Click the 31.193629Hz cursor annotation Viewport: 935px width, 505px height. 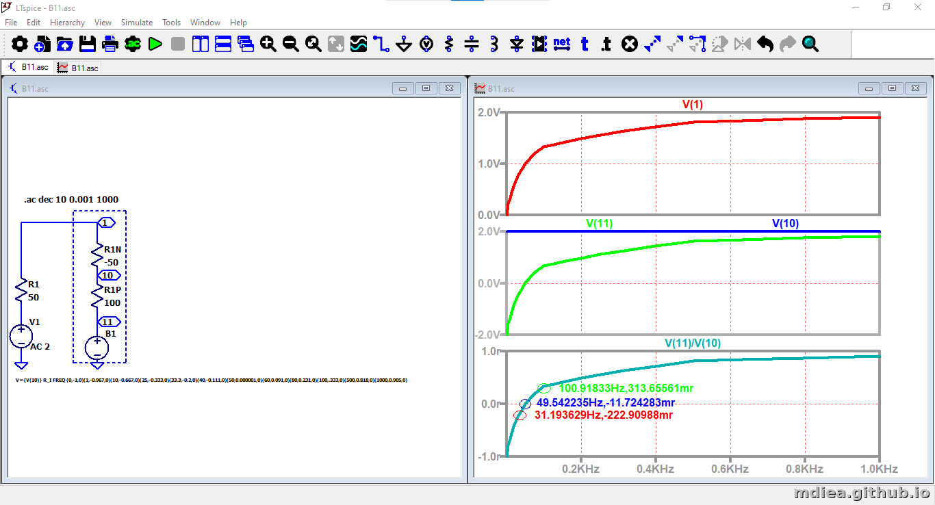point(604,415)
